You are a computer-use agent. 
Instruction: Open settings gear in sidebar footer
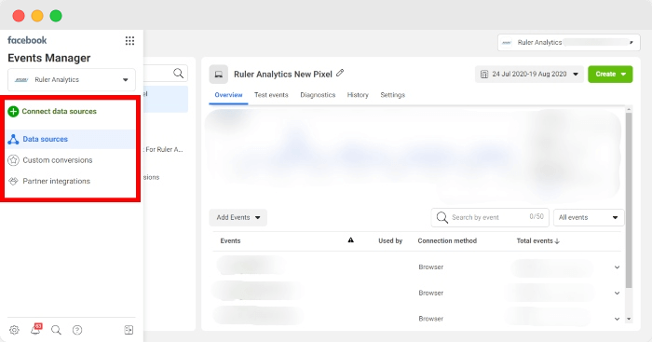click(14, 330)
